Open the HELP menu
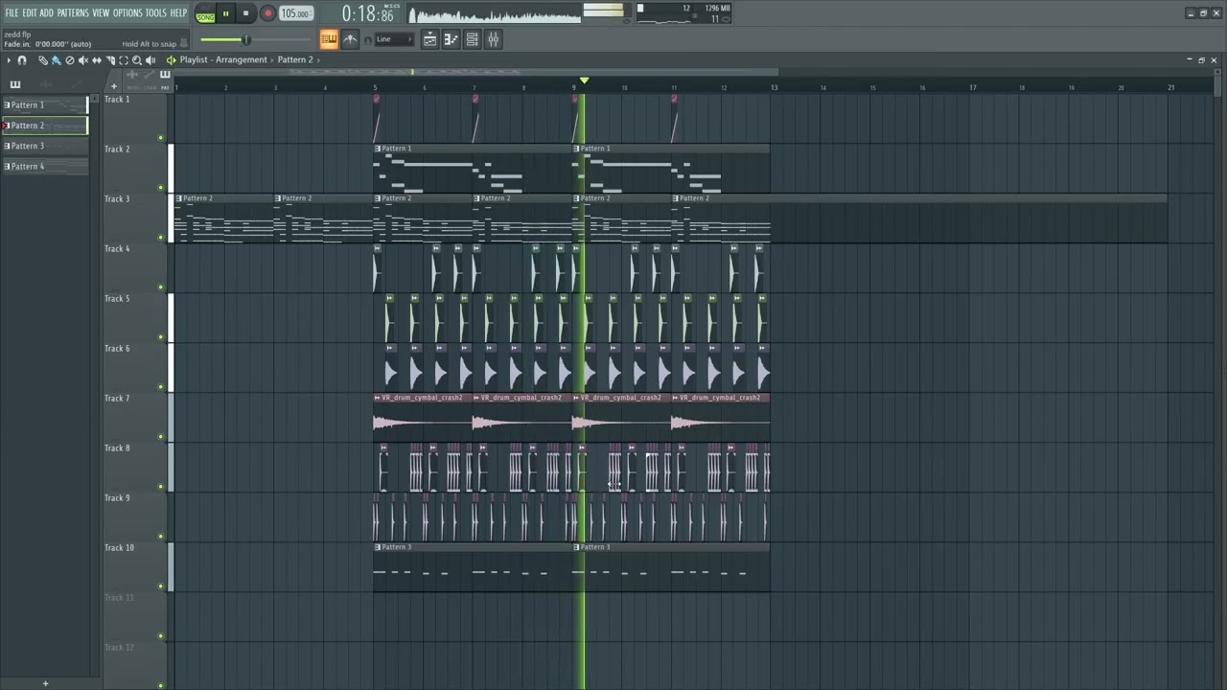 (x=178, y=12)
